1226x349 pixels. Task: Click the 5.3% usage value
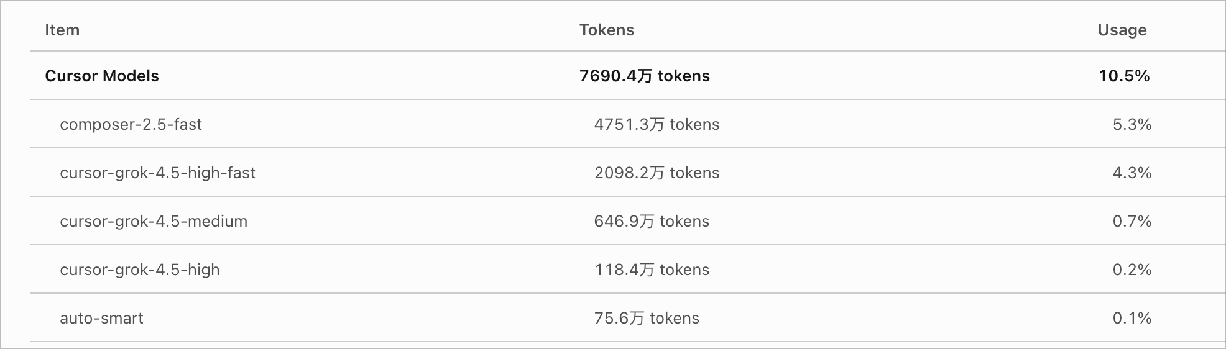[x=1132, y=124]
